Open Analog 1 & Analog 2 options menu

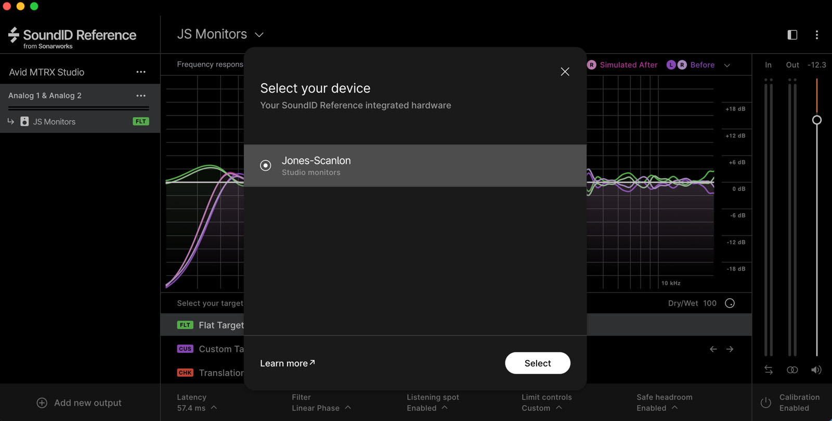141,96
